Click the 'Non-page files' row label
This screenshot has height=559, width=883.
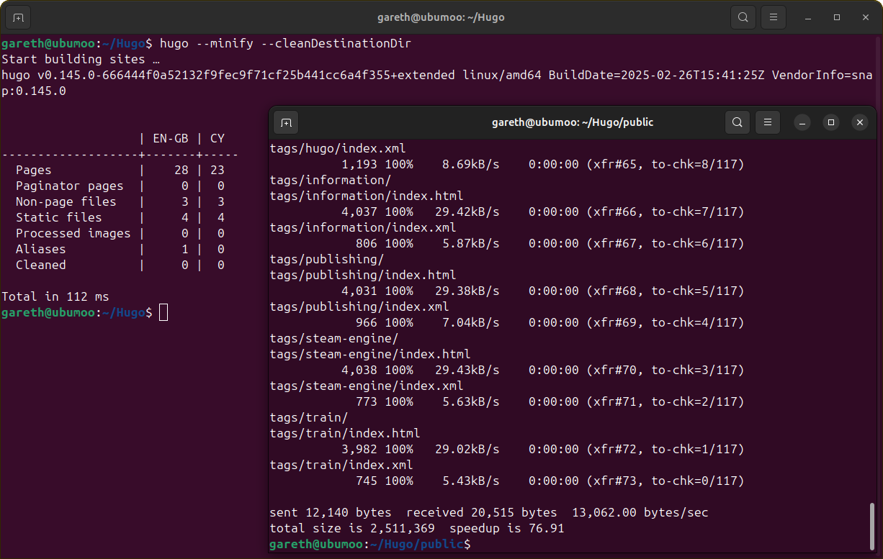pos(66,201)
